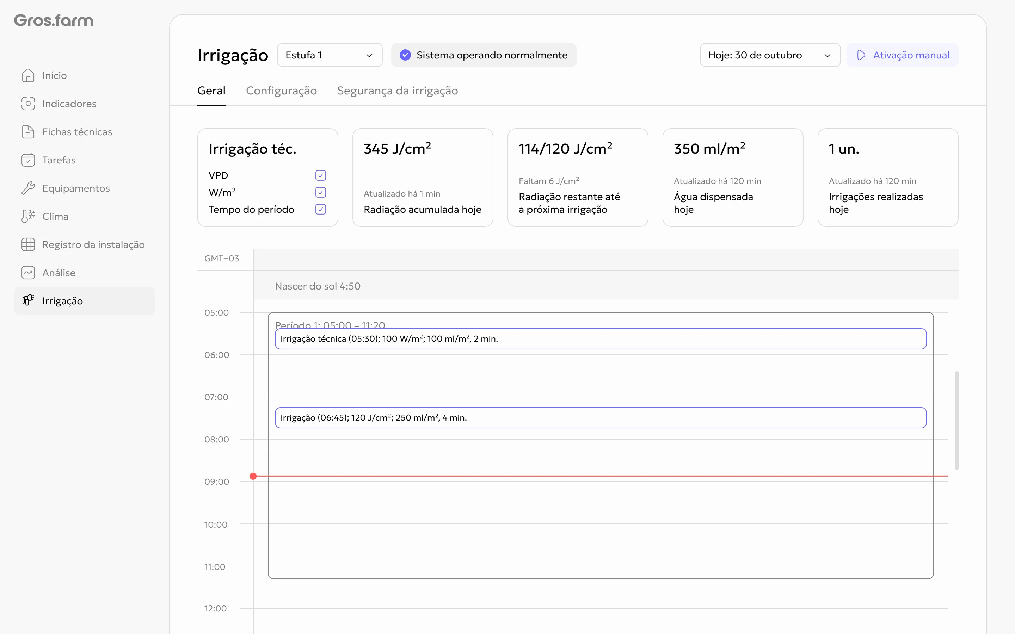Image resolution: width=1015 pixels, height=634 pixels.
Task: Click the Nascer do sol 4:50 label
Action: click(318, 286)
